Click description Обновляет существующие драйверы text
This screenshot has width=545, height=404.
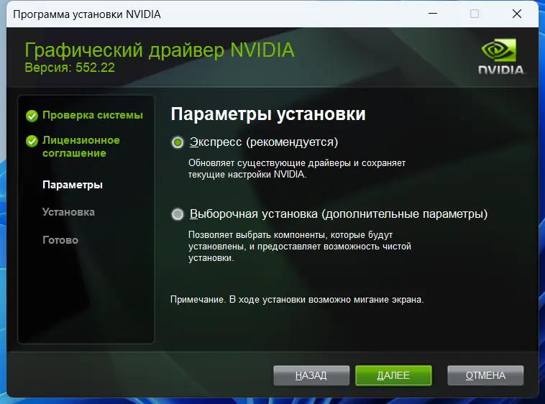click(297, 168)
